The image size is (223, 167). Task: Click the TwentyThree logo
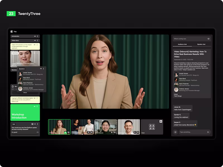[x=23, y=14]
